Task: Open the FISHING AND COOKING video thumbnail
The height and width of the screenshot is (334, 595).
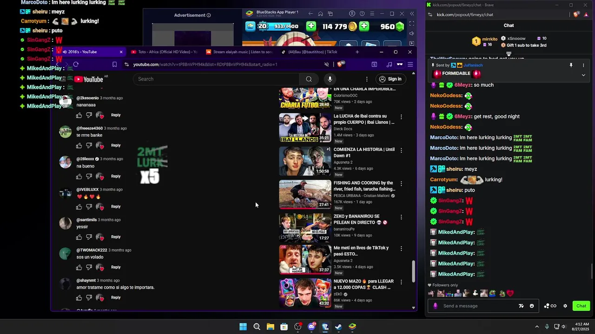Action: click(x=305, y=194)
